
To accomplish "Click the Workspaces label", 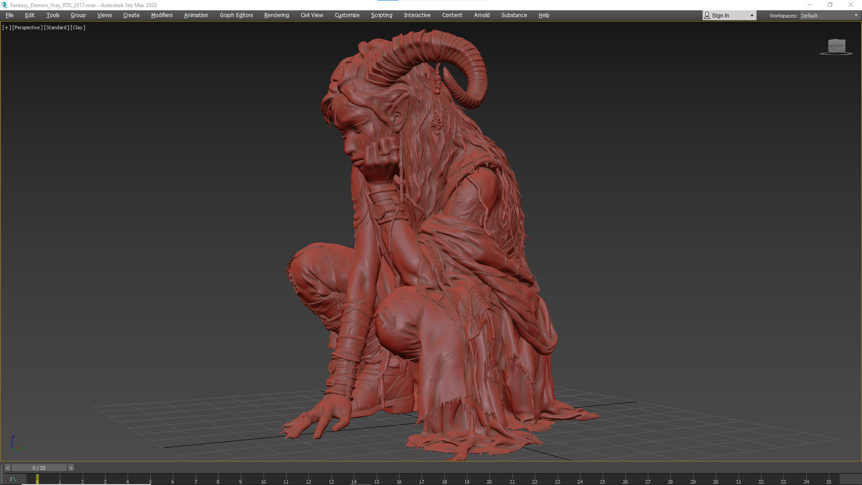I will tap(783, 16).
